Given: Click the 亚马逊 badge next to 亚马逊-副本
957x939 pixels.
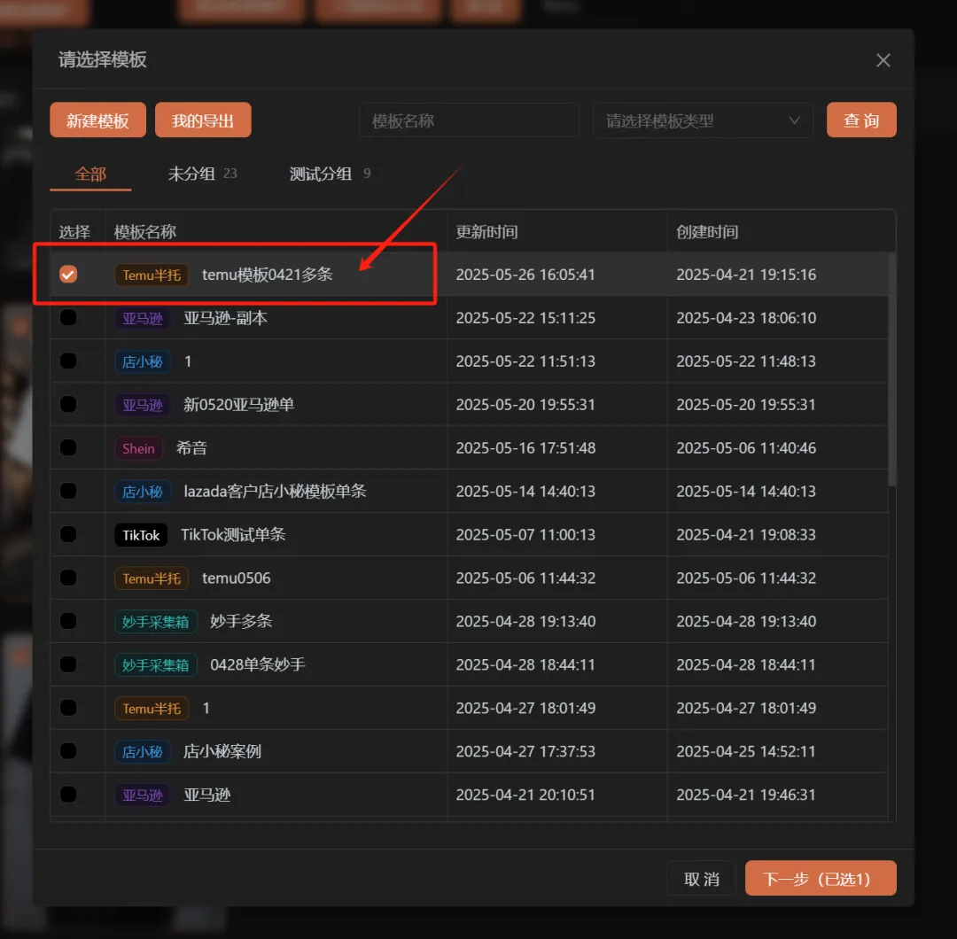Looking at the screenshot, I should pos(142,318).
